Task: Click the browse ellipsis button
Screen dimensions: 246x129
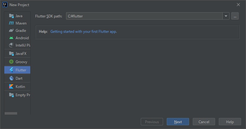Action: [235, 16]
